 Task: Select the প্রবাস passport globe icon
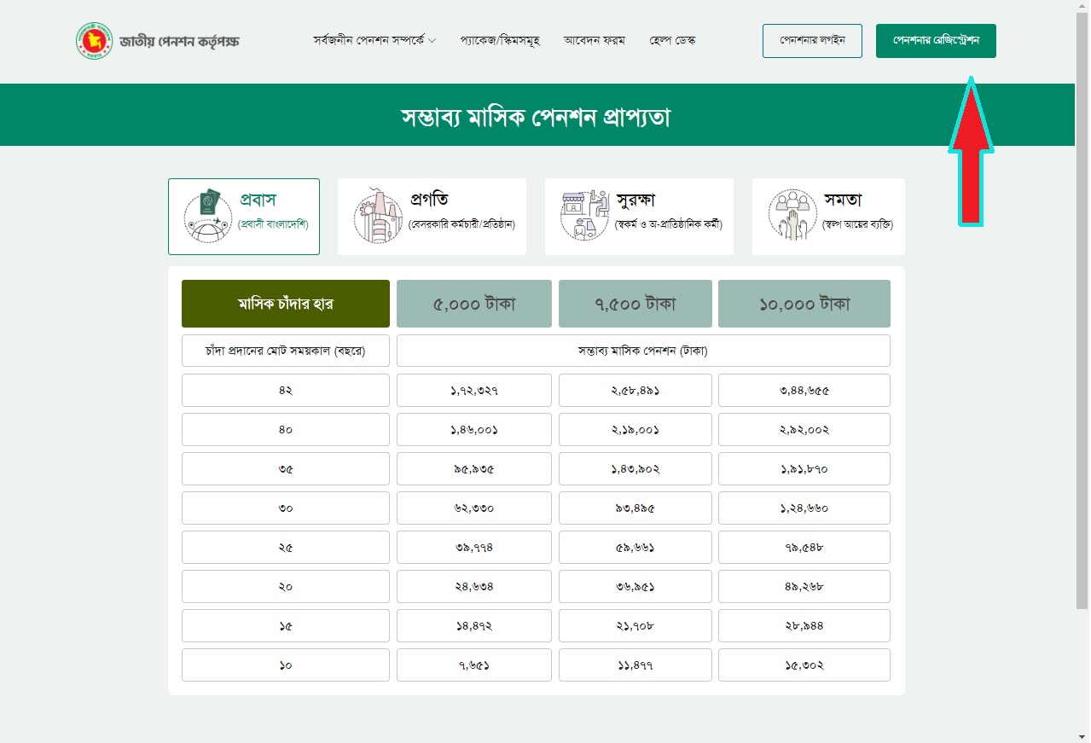coord(208,216)
